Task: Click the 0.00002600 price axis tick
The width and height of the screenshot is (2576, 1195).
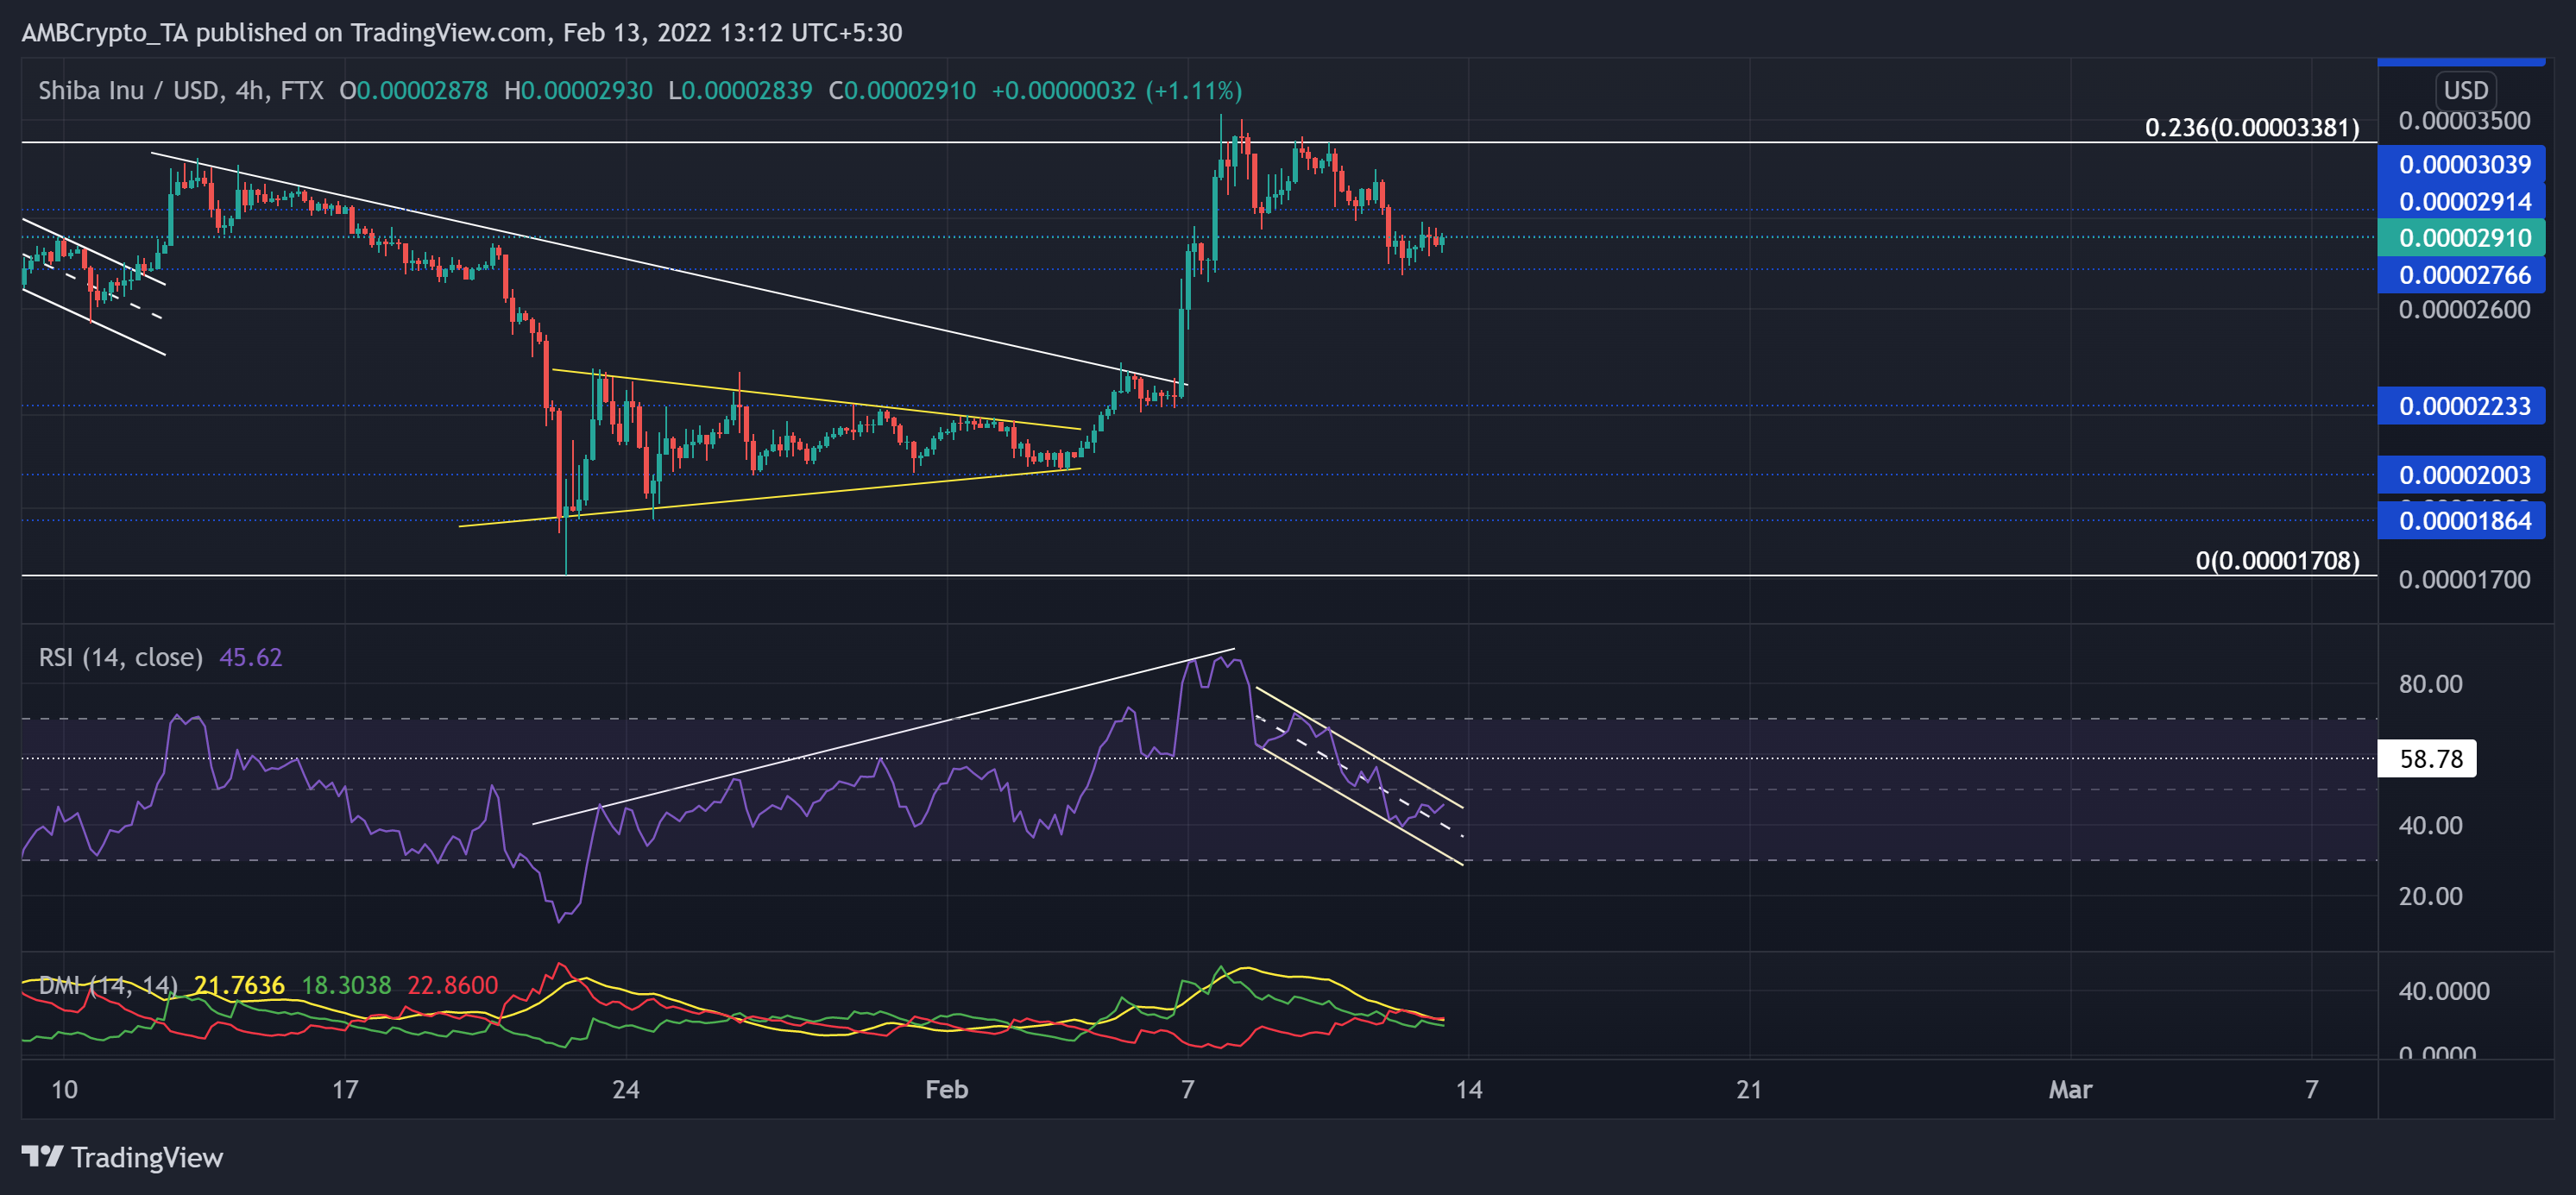Action: (2464, 310)
